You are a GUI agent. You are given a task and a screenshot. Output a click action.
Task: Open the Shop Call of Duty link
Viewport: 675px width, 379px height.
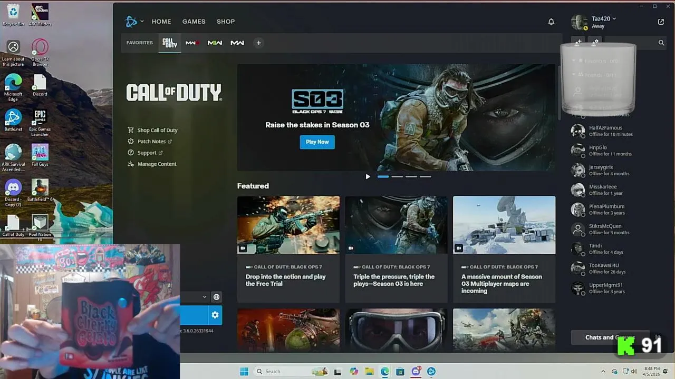[152, 130]
